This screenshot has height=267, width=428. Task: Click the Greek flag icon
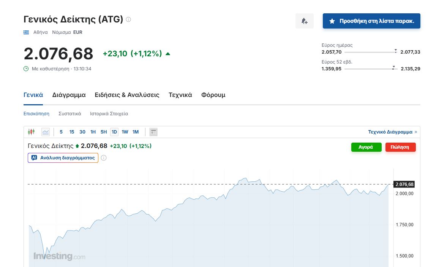pos(26,32)
